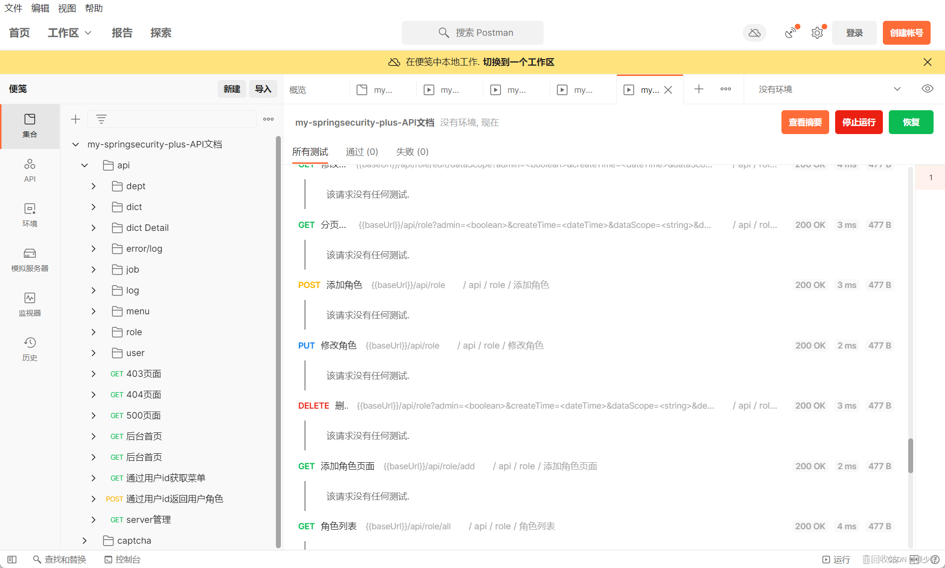Open POST 通过用户id返回用户角色 request
Image resolution: width=945 pixels, height=568 pixels.
pyautogui.click(x=165, y=499)
